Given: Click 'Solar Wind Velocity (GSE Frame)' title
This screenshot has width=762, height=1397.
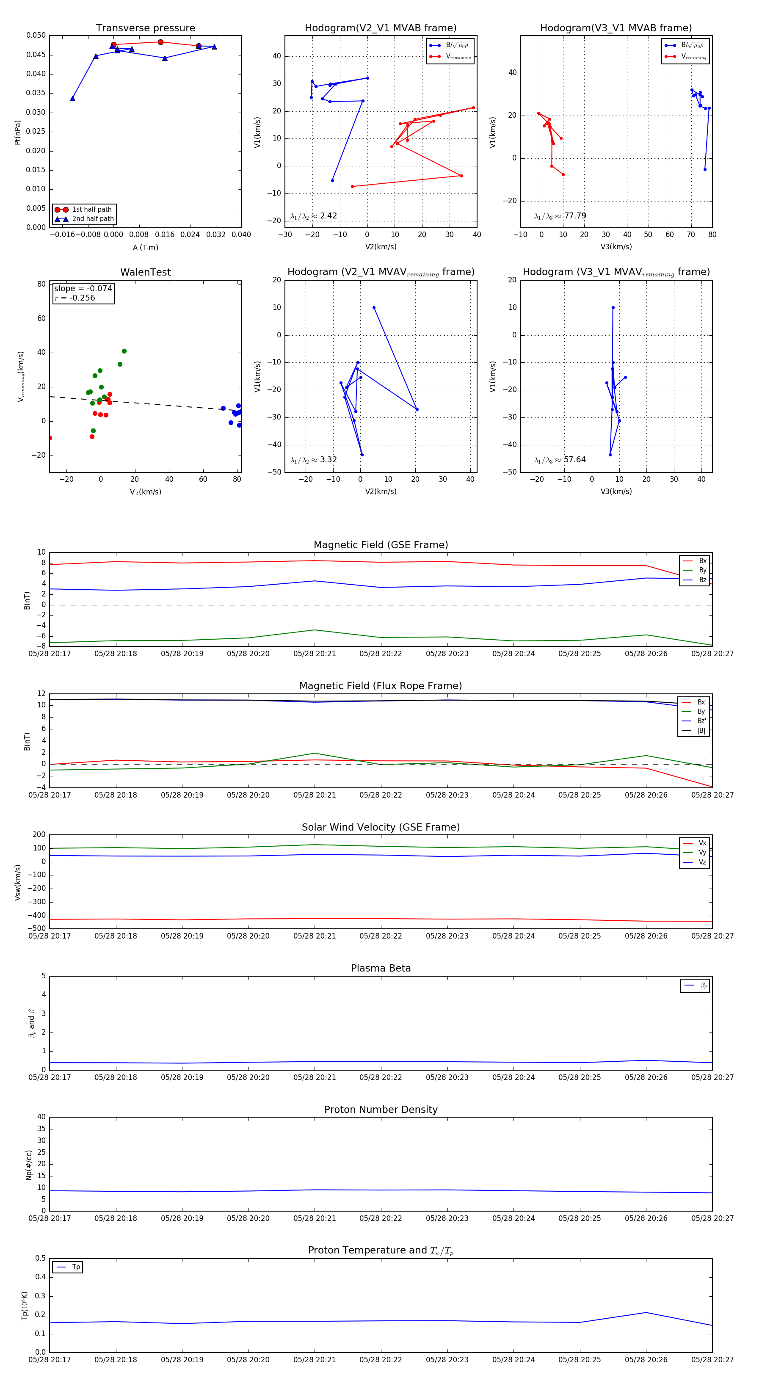Looking at the screenshot, I should click(x=381, y=827).
